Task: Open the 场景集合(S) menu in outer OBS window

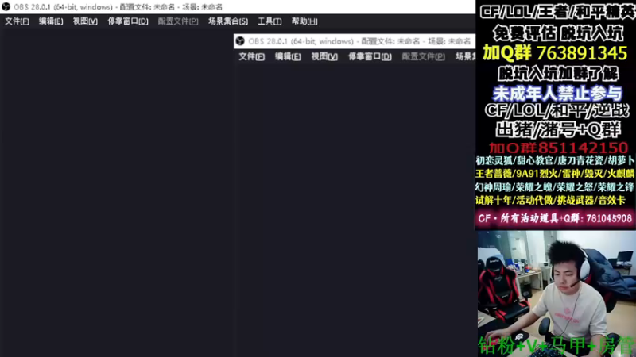Action: coord(228,21)
